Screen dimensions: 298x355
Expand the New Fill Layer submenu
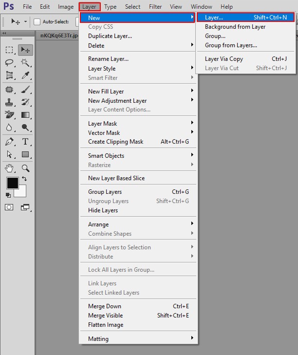[x=137, y=91]
